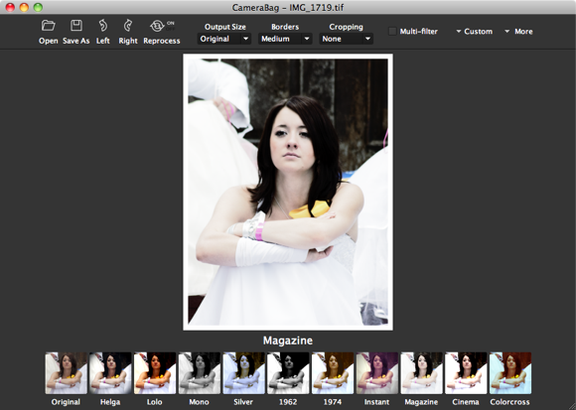Viewport: 576px width, 410px height.
Task: Open the Custom menu
Action: [x=475, y=32]
